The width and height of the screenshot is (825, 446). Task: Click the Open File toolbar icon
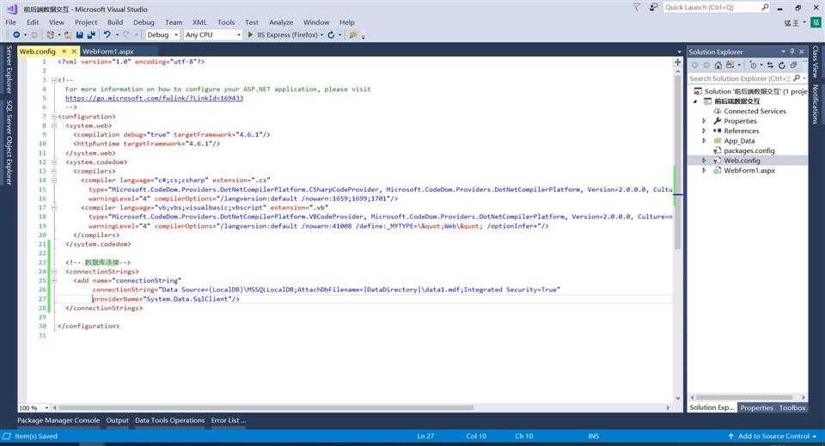[67, 34]
